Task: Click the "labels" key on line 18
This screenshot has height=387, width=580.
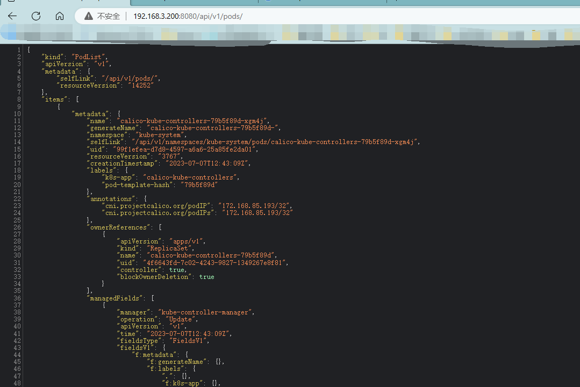Action: [x=102, y=170]
